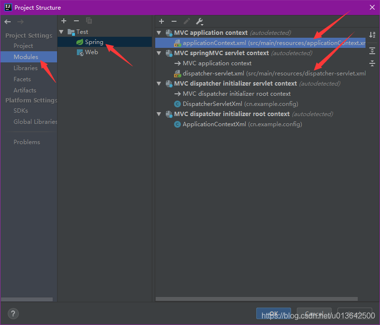Open the Artifacts settings page
Screen dimensions: 380x325
pos(25,90)
